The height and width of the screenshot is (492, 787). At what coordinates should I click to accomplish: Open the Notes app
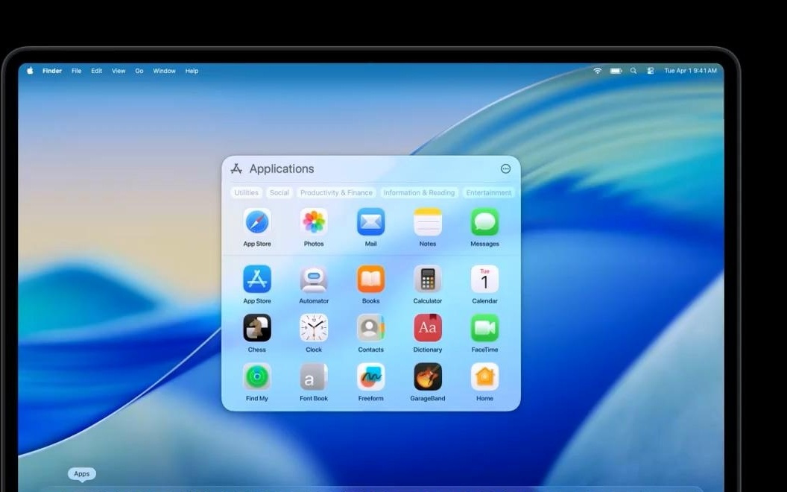(x=428, y=222)
